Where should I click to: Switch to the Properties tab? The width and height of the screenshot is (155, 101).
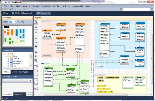coord(18,94)
